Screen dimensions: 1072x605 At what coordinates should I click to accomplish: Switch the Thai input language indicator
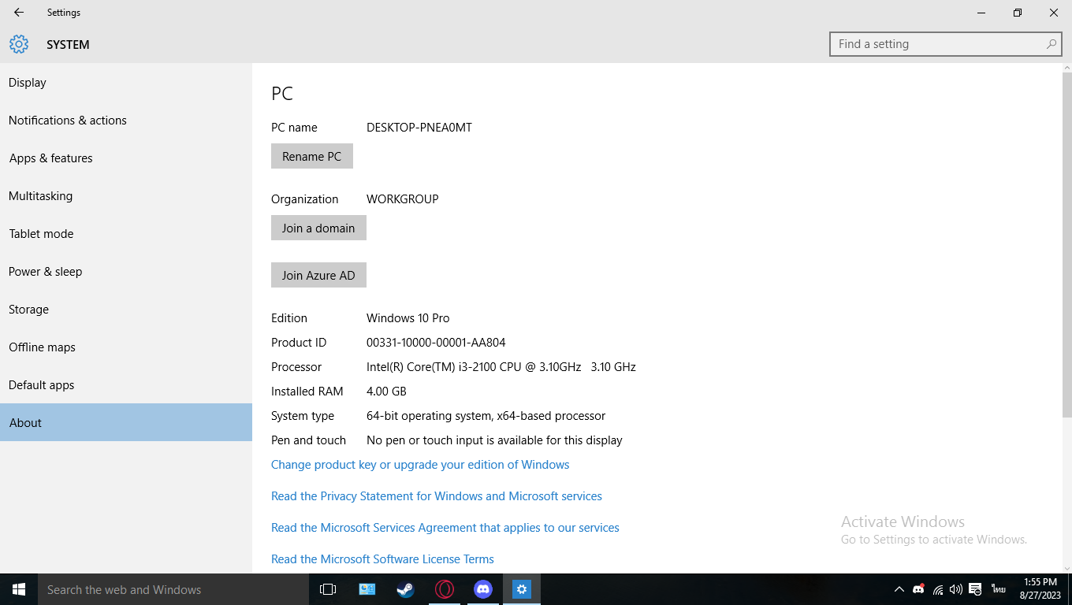tap(999, 589)
